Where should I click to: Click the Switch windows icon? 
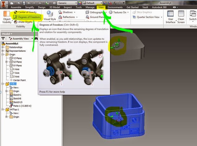pyautogui.click(x=193, y=14)
